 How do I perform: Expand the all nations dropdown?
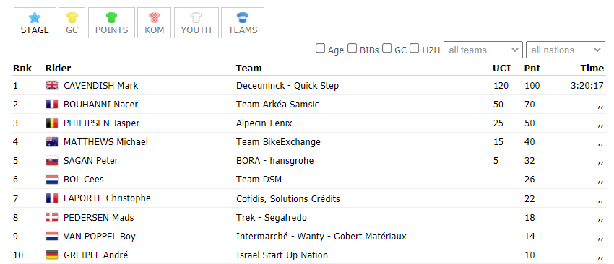coord(566,50)
